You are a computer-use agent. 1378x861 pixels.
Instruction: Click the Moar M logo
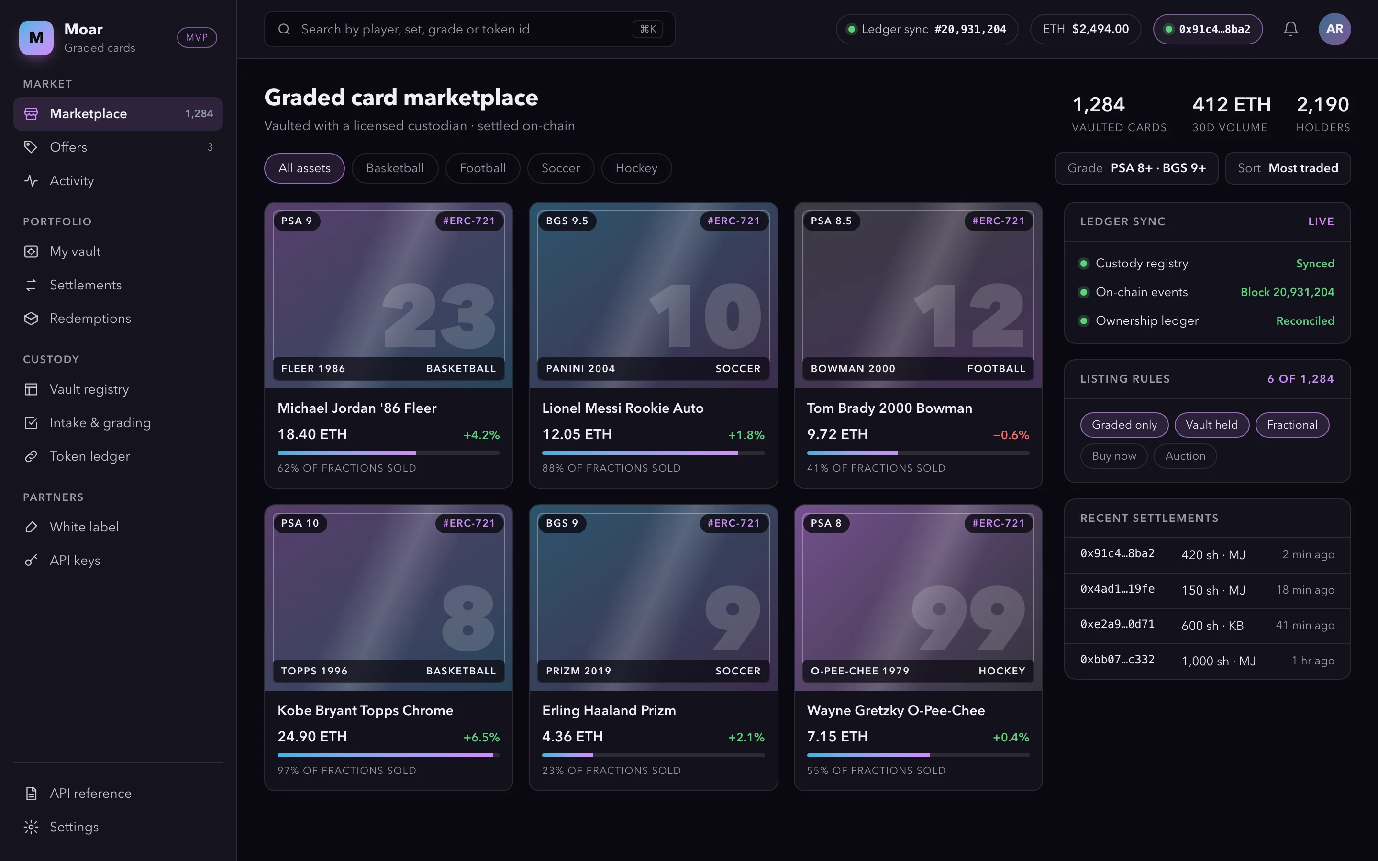[x=36, y=38]
